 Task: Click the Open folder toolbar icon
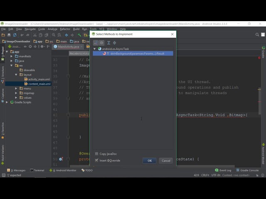[3, 35]
